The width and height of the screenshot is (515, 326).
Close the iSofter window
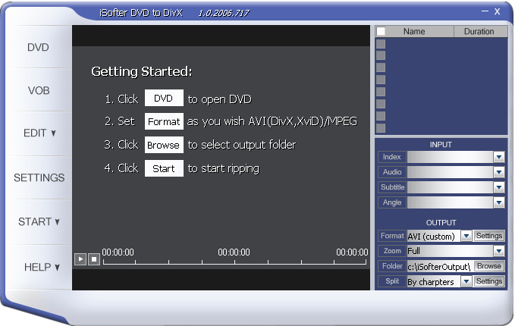pyautogui.click(x=498, y=11)
